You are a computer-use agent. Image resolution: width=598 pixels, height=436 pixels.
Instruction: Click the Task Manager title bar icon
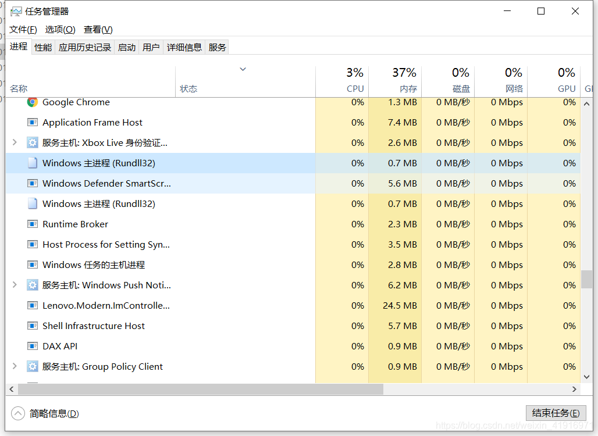[x=16, y=12]
